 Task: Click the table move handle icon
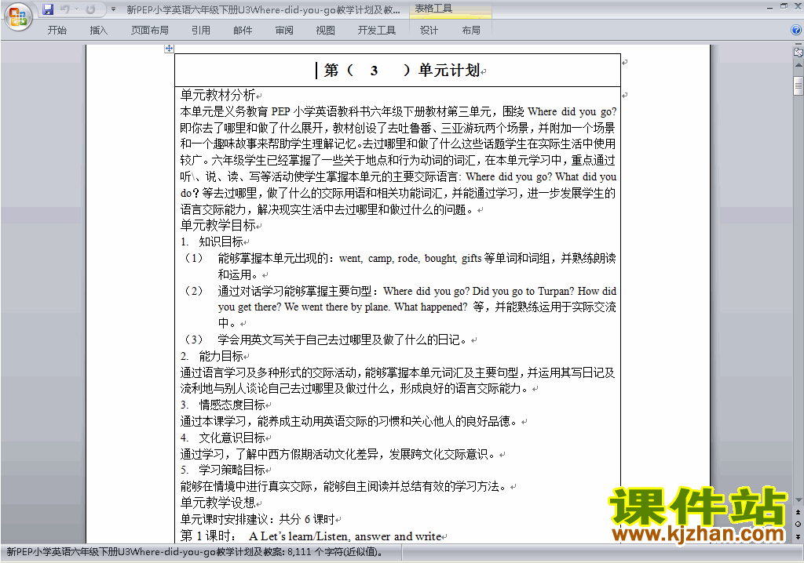pyautogui.click(x=170, y=49)
